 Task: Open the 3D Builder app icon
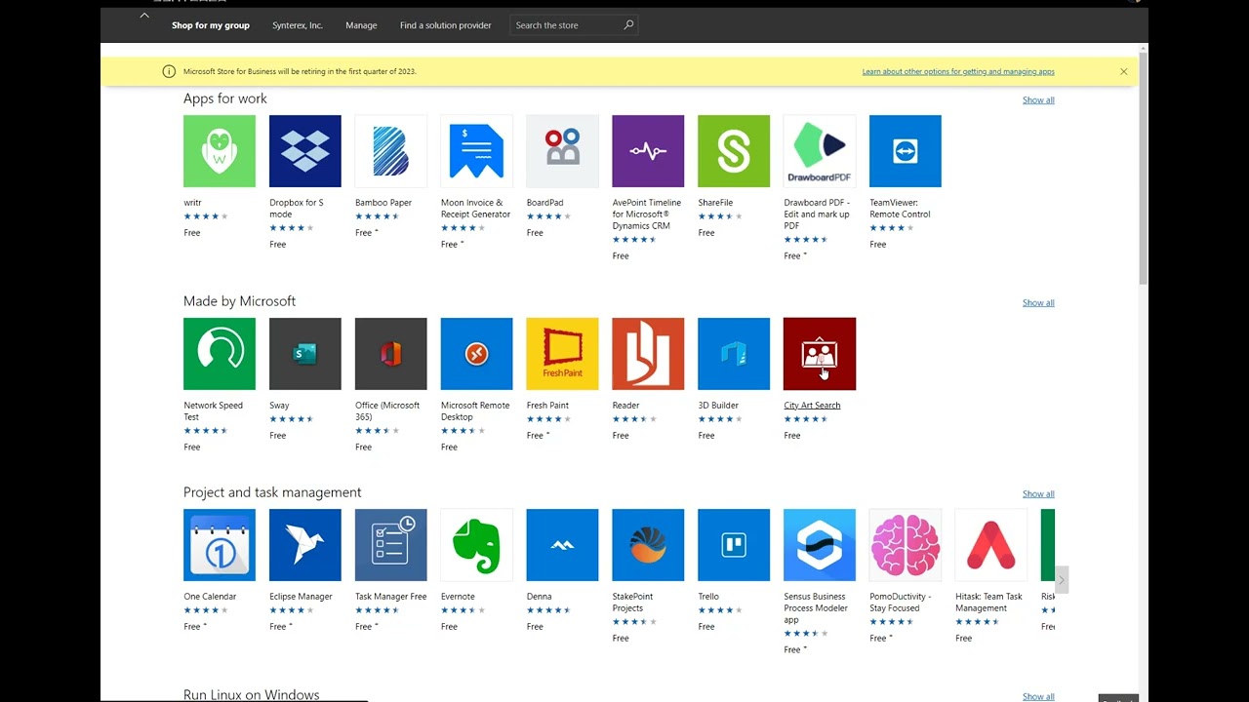point(734,354)
